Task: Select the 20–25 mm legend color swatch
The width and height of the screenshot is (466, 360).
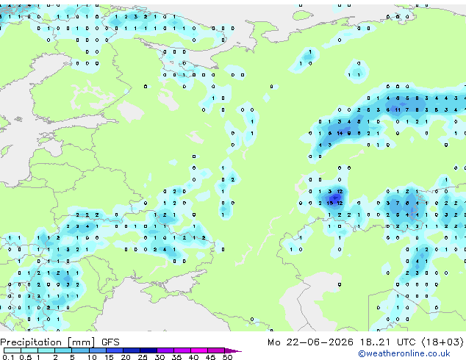Action: click(132, 350)
